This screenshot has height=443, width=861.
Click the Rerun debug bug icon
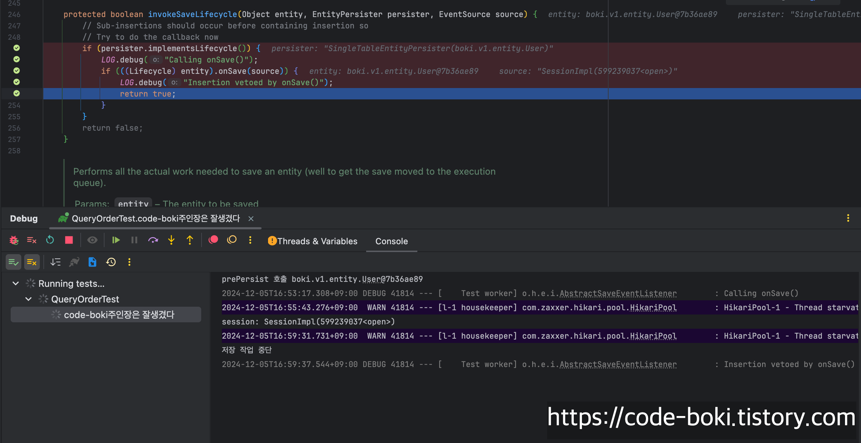click(14, 240)
